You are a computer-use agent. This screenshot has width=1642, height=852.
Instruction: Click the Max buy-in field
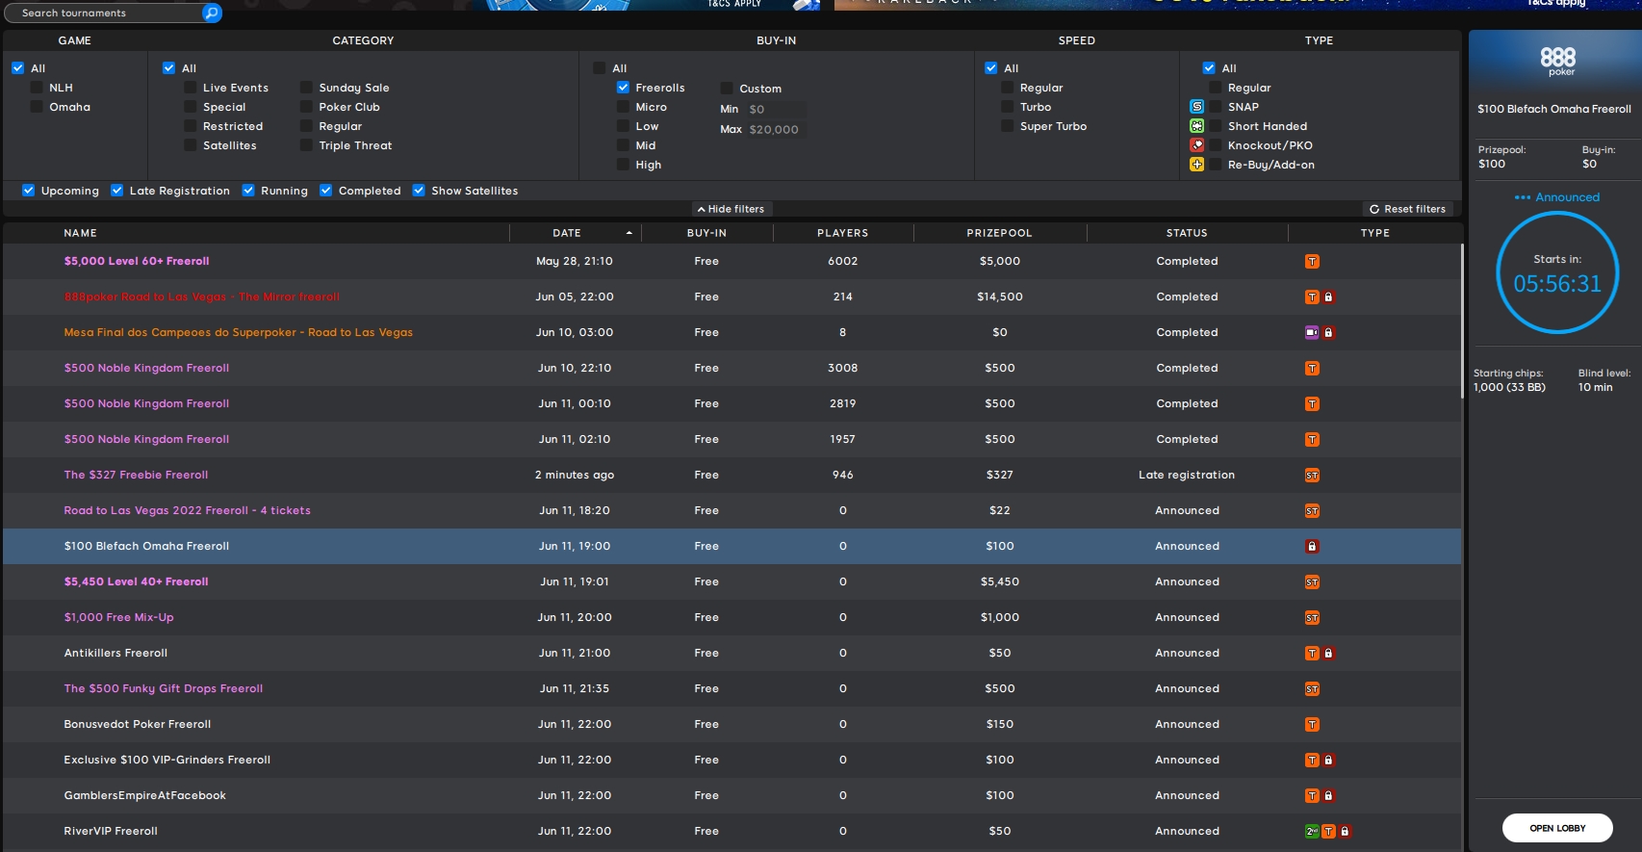[x=776, y=129]
